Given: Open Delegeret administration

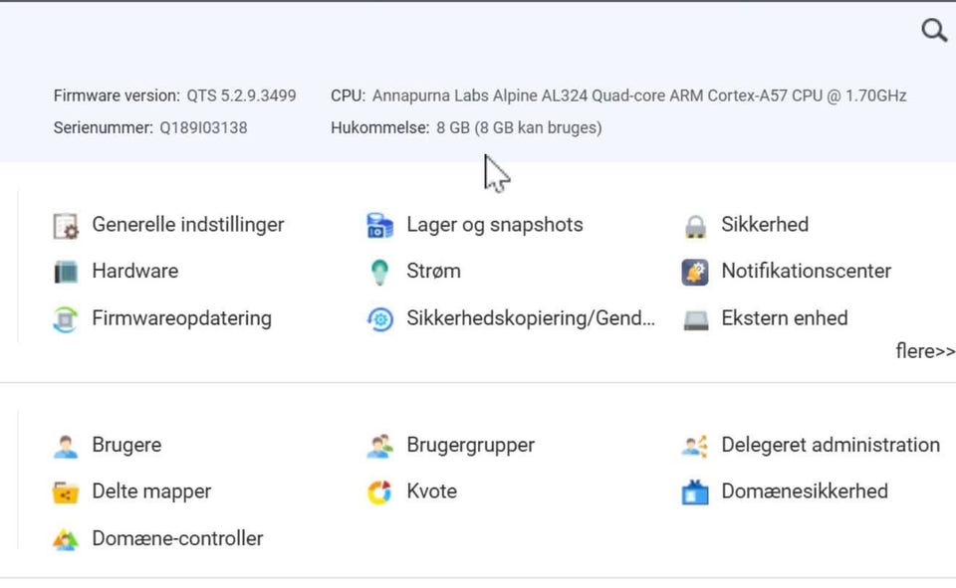Looking at the screenshot, I should 831,445.
